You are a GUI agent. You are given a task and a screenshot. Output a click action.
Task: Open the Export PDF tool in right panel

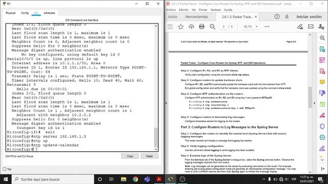click(x=322, y=49)
